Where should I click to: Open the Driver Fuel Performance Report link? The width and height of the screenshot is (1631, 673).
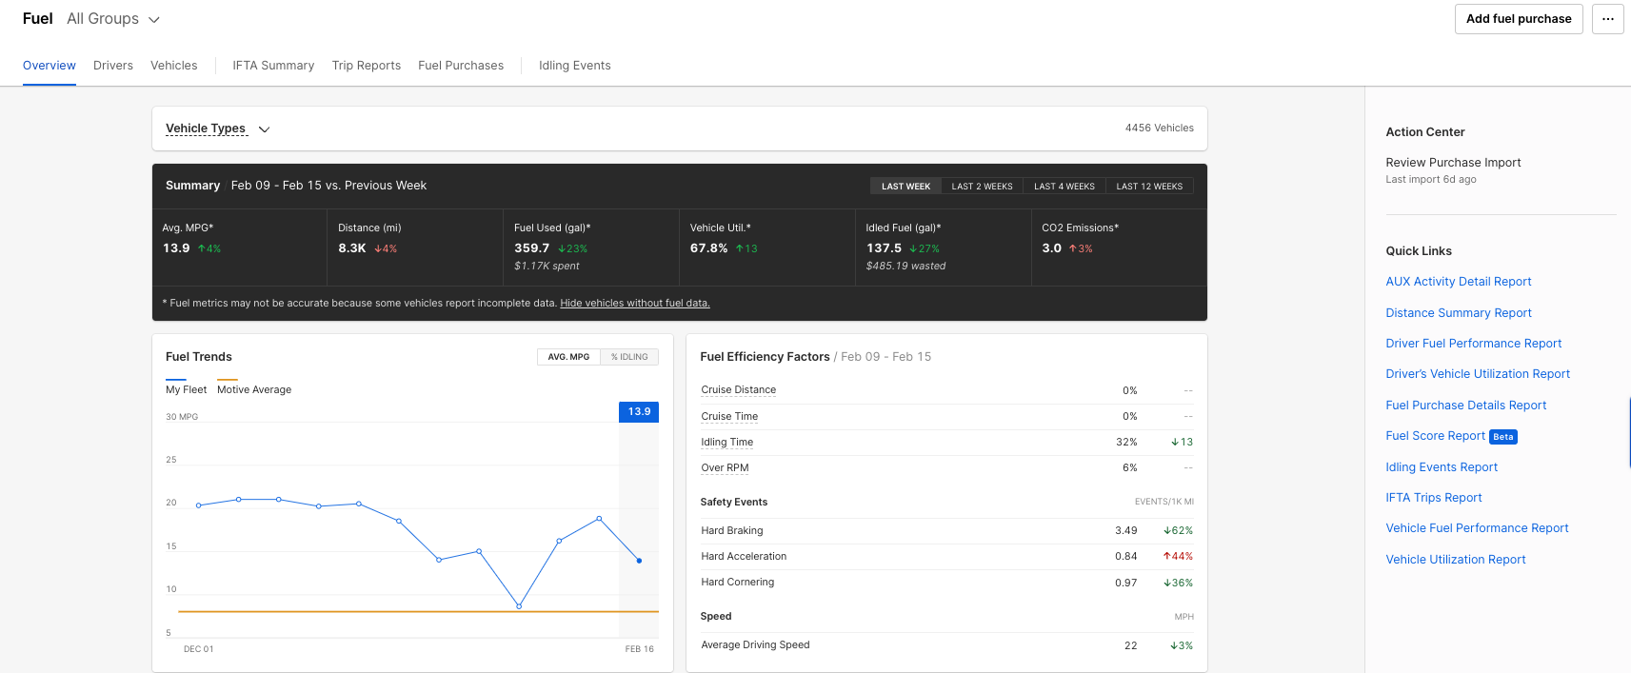point(1473,344)
